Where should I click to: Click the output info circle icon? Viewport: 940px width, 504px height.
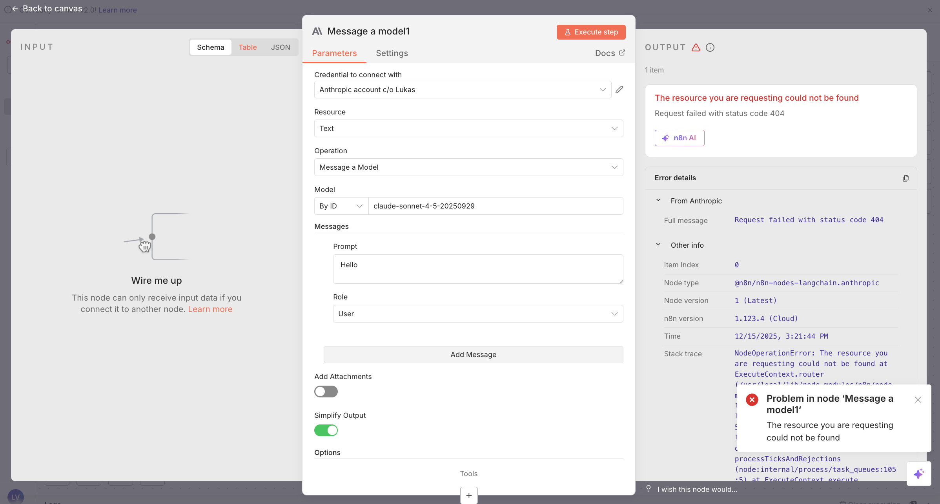(710, 47)
